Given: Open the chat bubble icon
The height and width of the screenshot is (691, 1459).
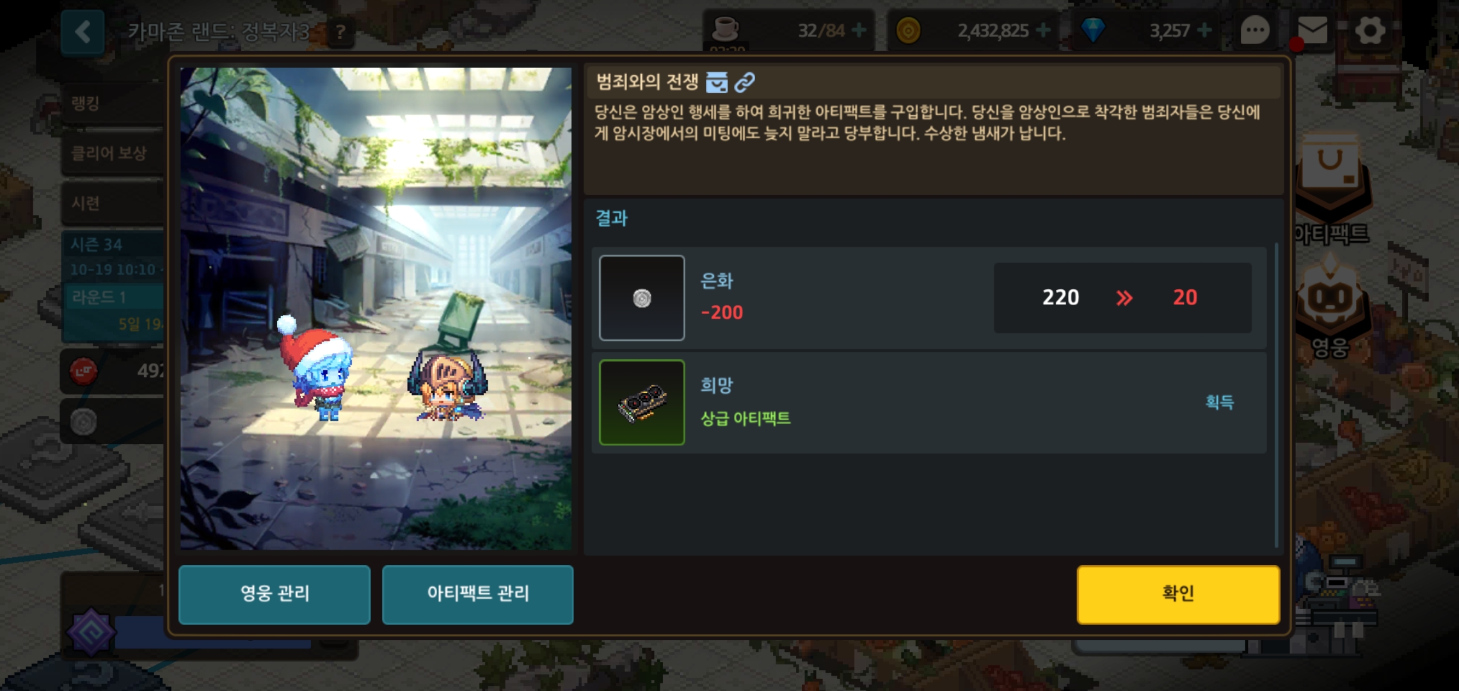Looking at the screenshot, I should click(x=1255, y=30).
